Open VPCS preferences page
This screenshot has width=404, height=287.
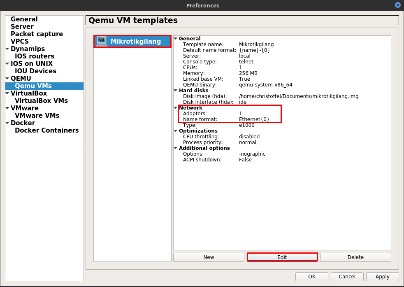point(20,41)
